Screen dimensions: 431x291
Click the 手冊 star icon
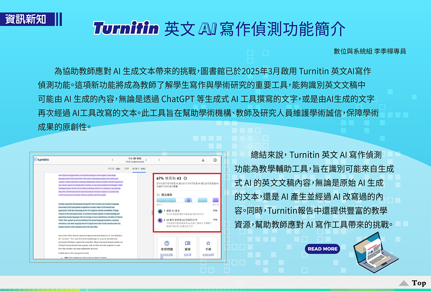(x=208, y=243)
